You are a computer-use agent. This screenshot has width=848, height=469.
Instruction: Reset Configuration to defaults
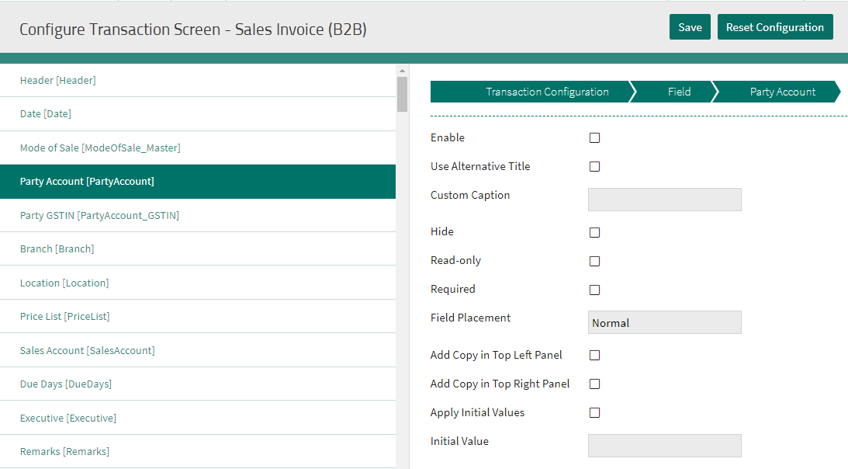pos(775,26)
